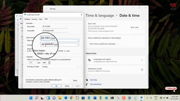Open the Snipping Tool taskbar icon

coord(118,98)
